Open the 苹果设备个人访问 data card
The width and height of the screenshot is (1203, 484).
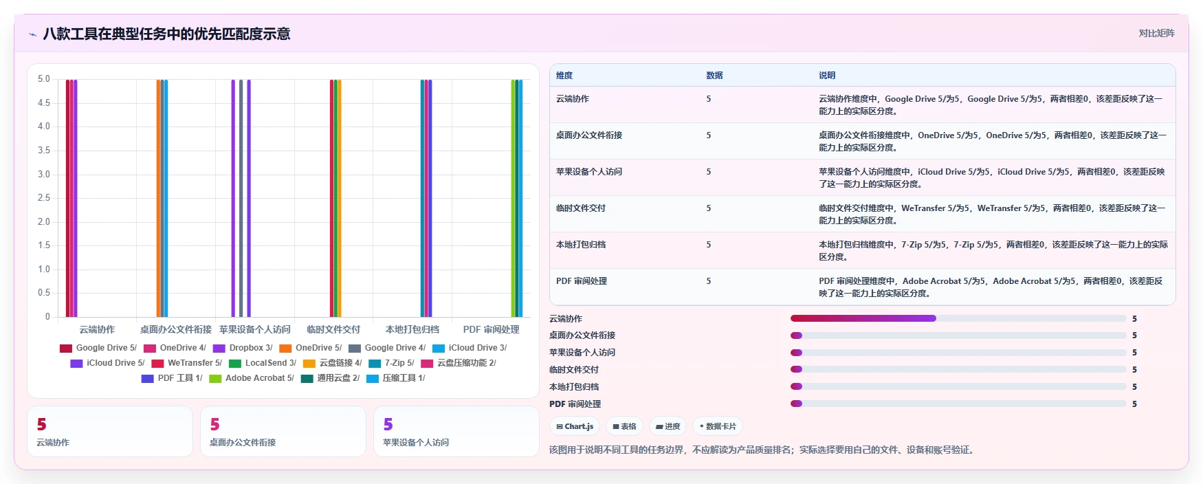[x=456, y=431]
